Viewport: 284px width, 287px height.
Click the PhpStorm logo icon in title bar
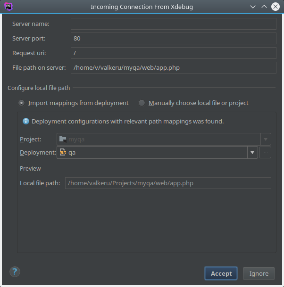8,7
